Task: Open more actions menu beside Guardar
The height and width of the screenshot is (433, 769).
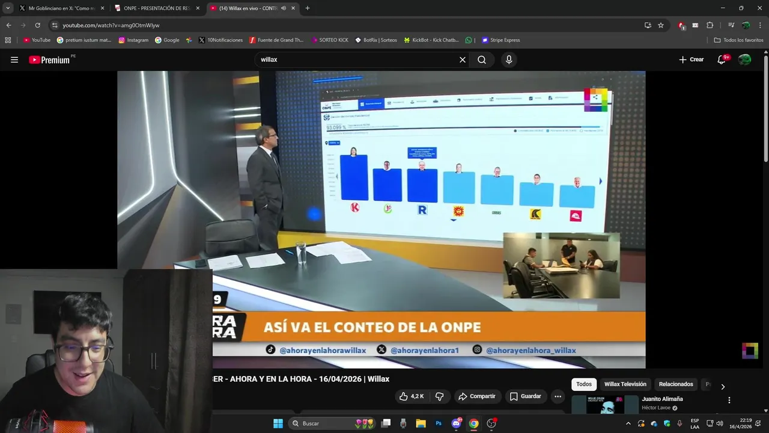Action: pyautogui.click(x=558, y=396)
